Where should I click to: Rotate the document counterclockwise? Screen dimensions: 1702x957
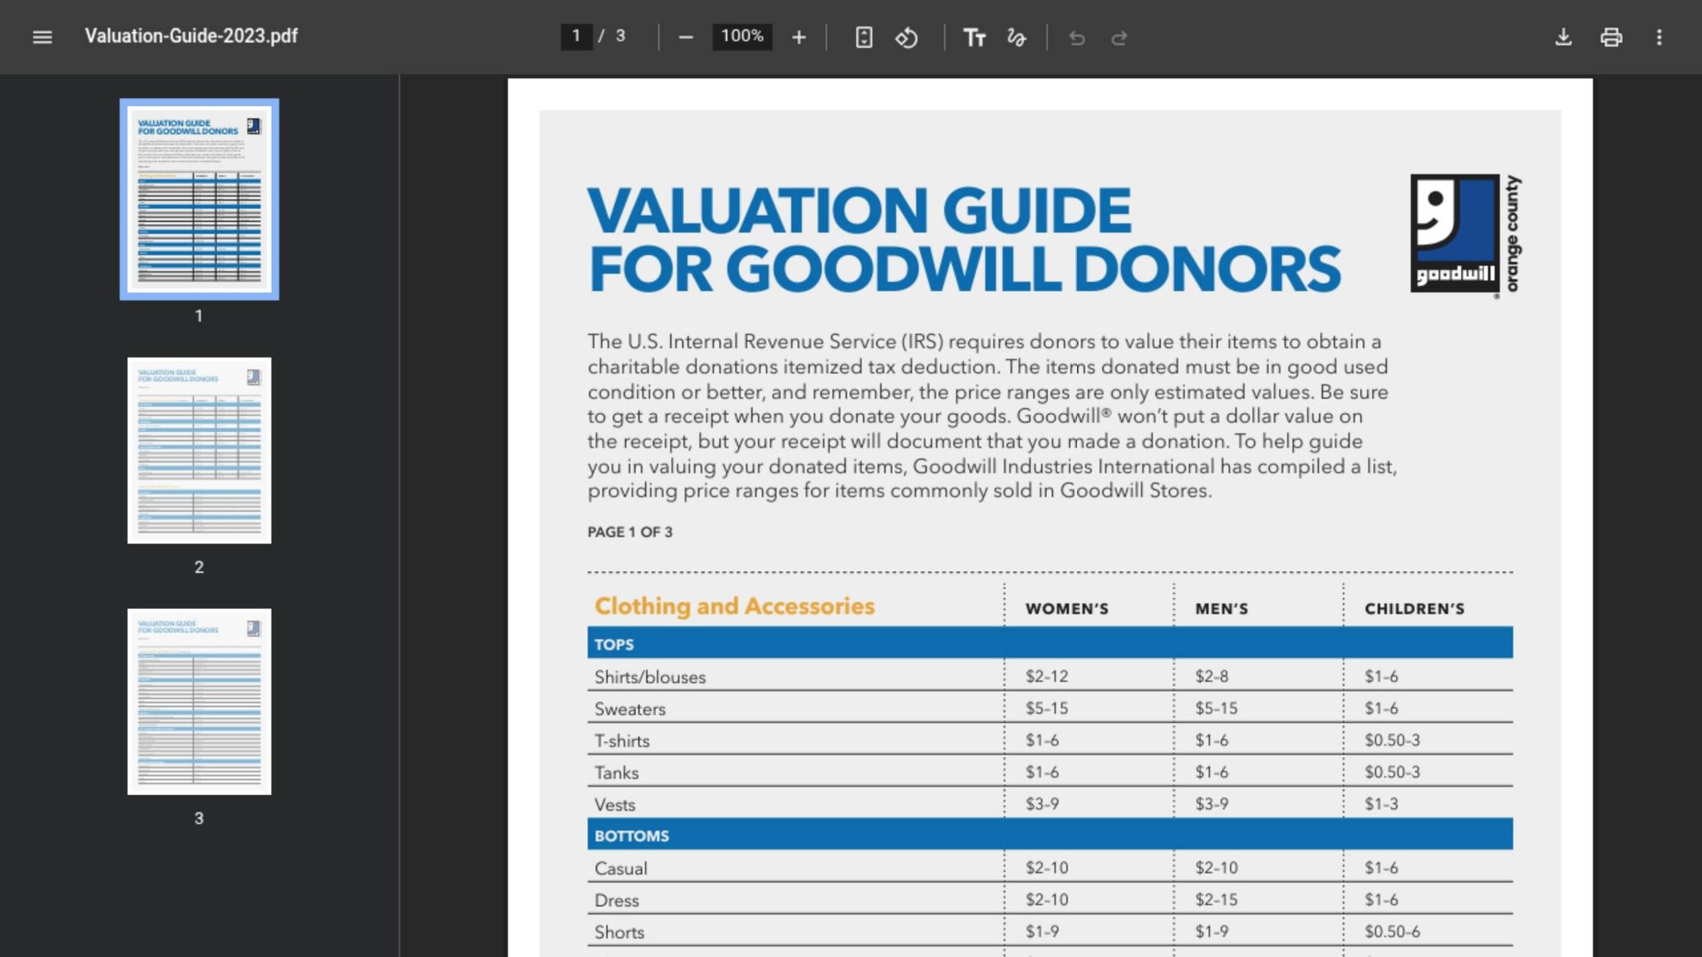click(x=907, y=37)
